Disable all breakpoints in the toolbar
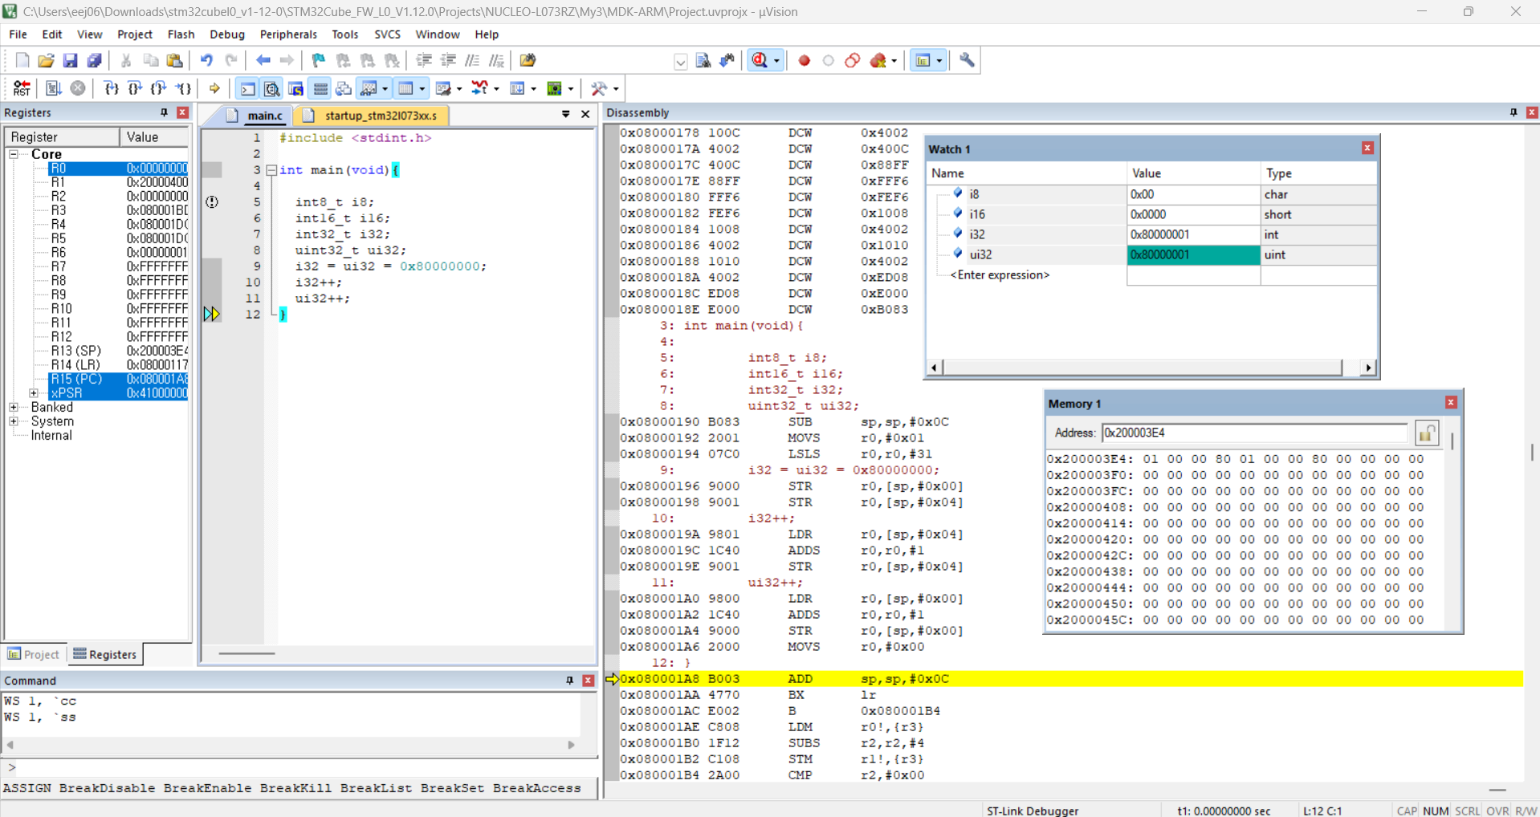 pyautogui.click(x=853, y=60)
